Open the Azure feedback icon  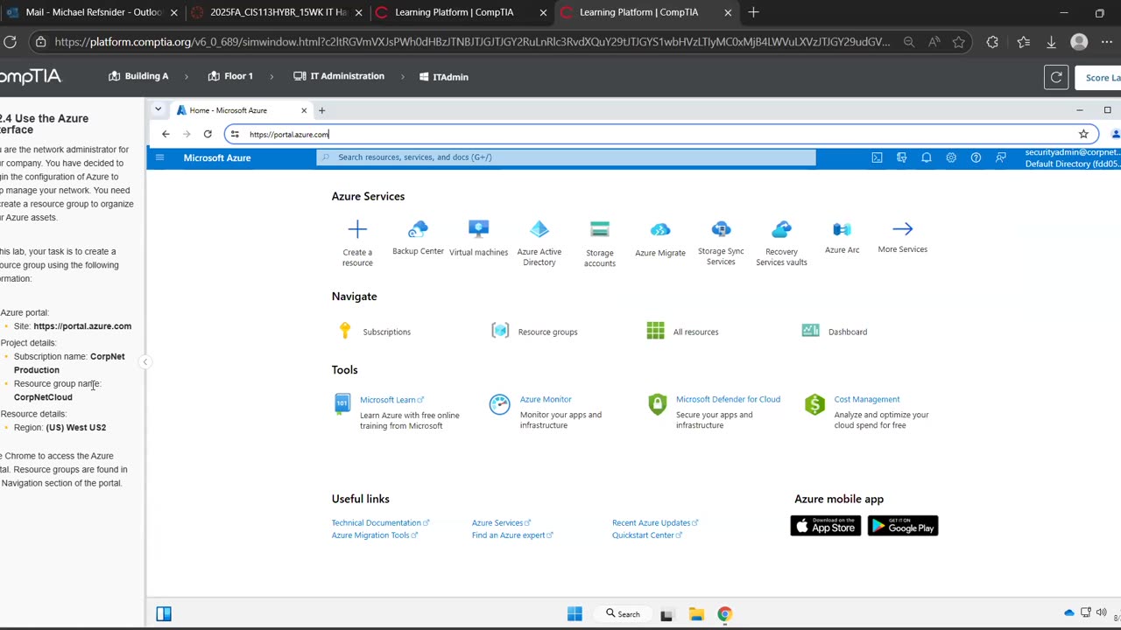click(1000, 157)
